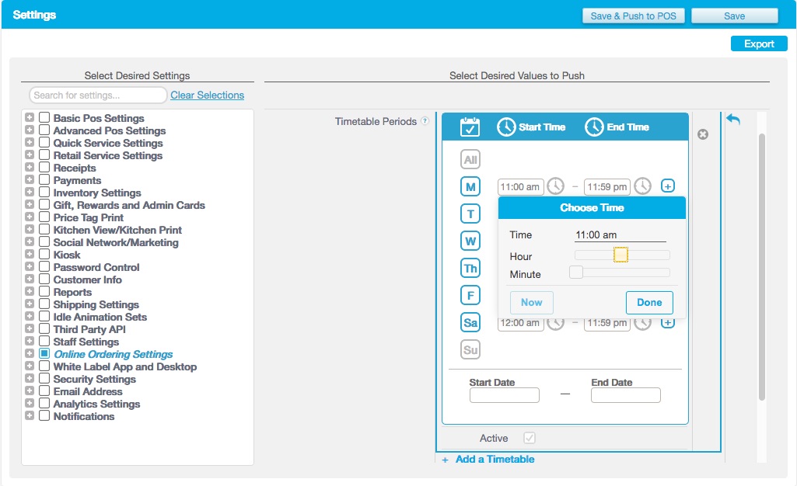Viewport: 797px width, 486px height.
Task: Expand the Basic Pos Settings tree node
Action: [31, 118]
